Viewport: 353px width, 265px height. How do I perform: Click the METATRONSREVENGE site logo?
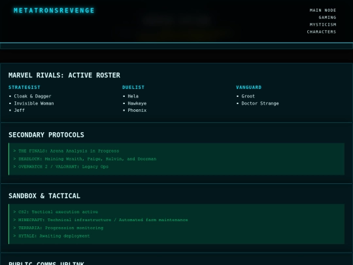click(54, 10)
